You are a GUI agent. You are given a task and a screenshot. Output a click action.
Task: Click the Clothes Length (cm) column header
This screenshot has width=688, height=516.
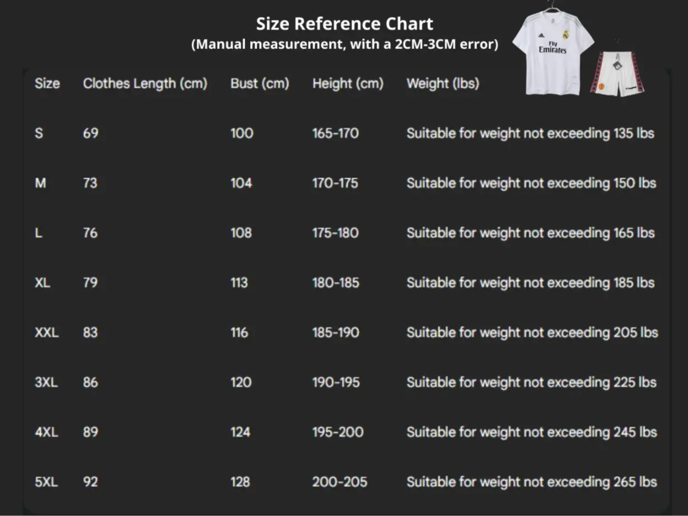[145, 84]
